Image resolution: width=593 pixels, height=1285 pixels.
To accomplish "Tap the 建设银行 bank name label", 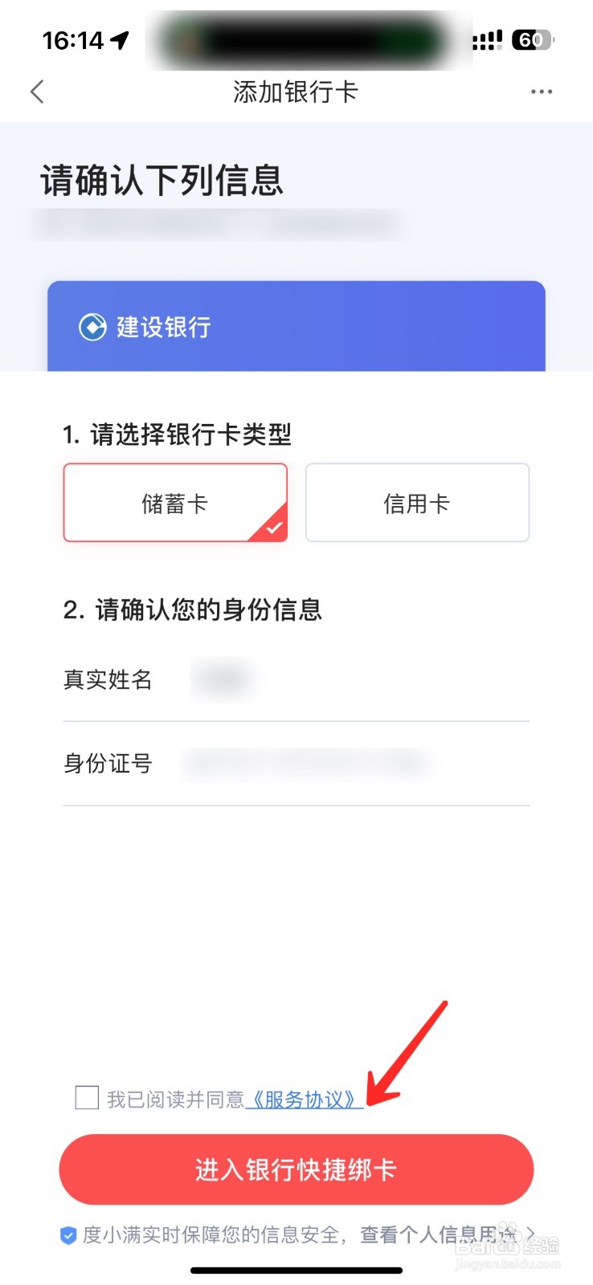I will 164,327.
